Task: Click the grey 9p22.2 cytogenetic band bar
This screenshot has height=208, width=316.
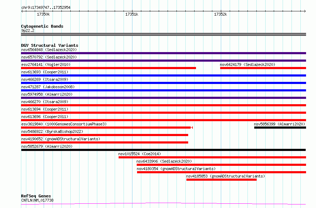Action: click(x=163, y=34)
